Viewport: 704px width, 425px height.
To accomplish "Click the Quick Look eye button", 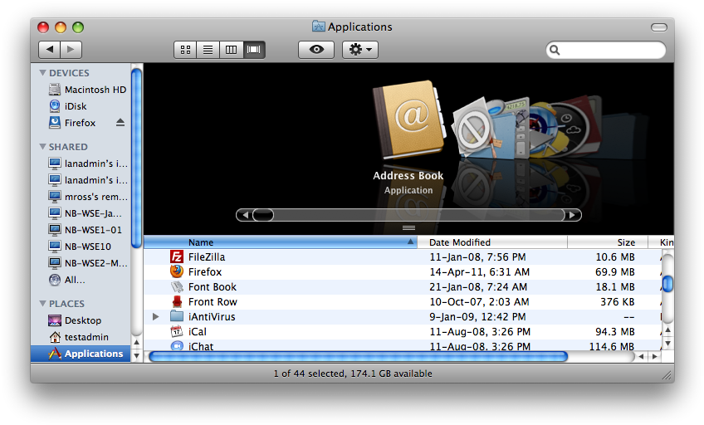I will click(316, 50).
